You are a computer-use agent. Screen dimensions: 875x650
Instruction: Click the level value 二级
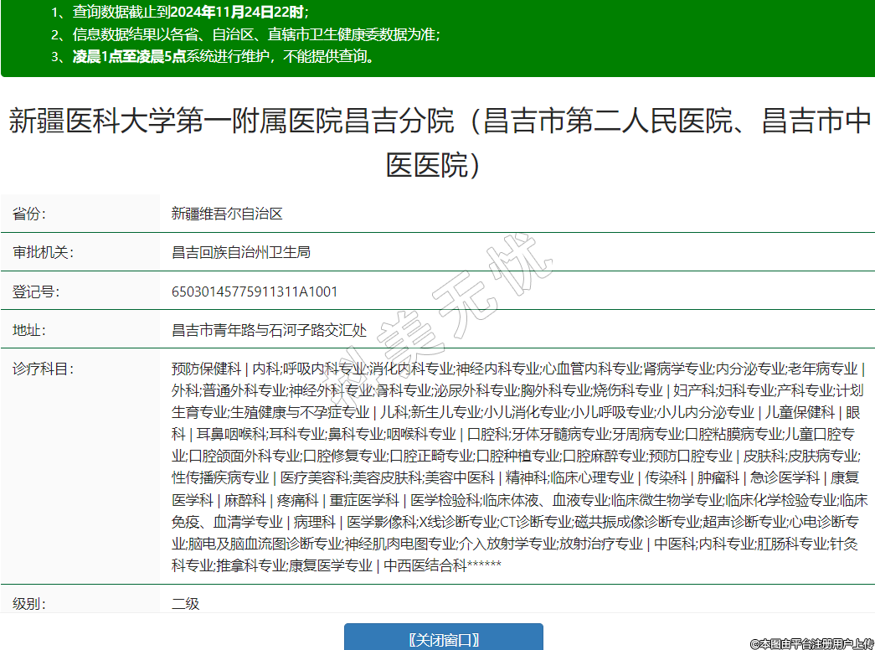pos(186,603)
